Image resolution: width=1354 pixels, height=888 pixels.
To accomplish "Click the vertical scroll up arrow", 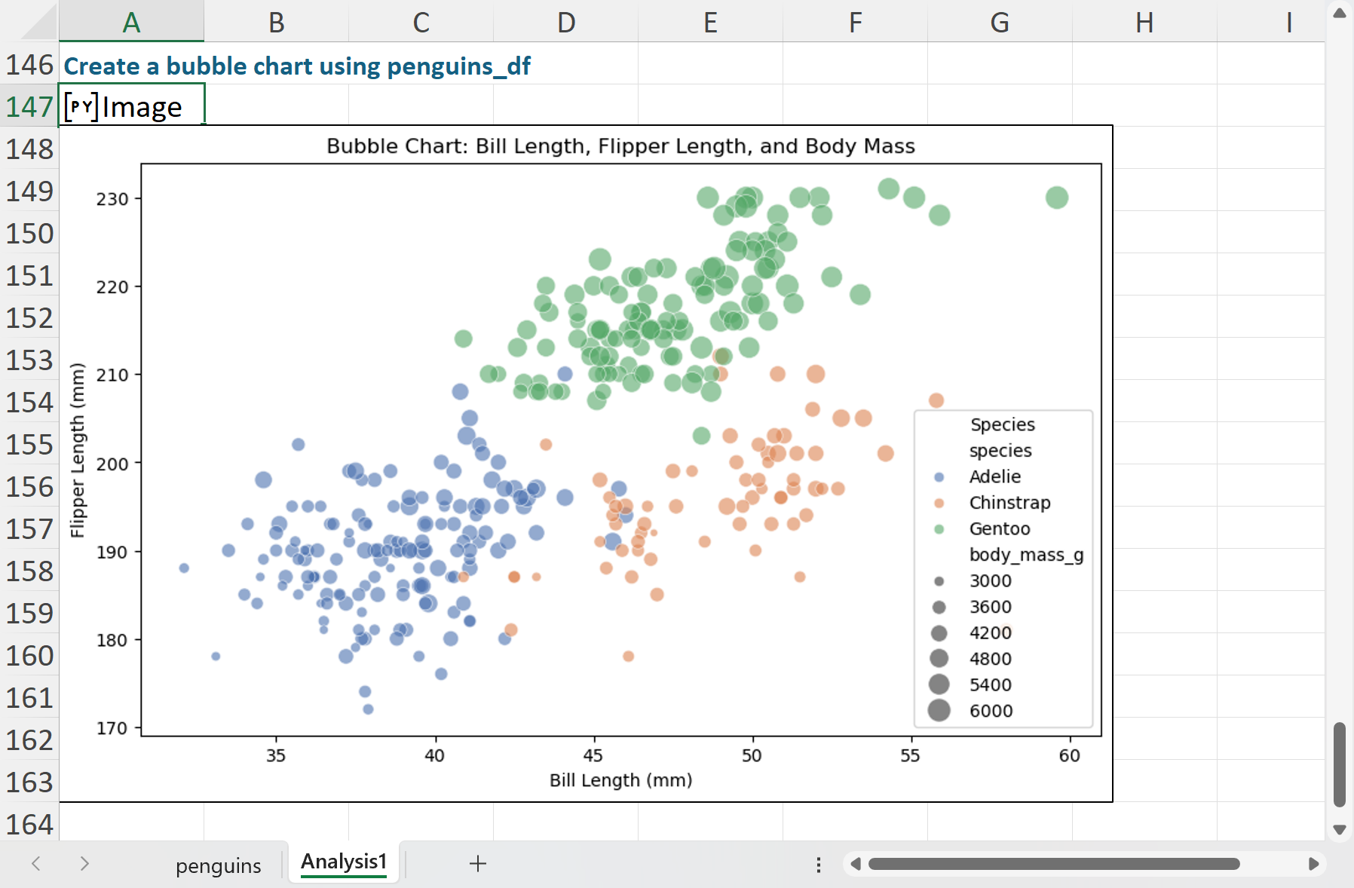I will [x=1340, y=13].
